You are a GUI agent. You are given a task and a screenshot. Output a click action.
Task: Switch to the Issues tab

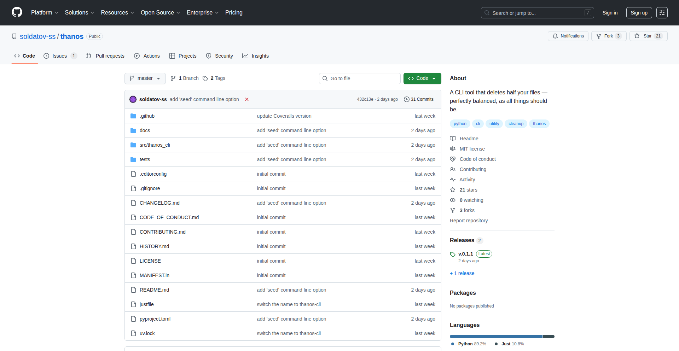pos(59,56)
